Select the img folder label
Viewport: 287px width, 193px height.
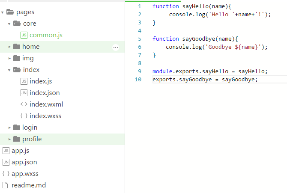click(28, 58)
